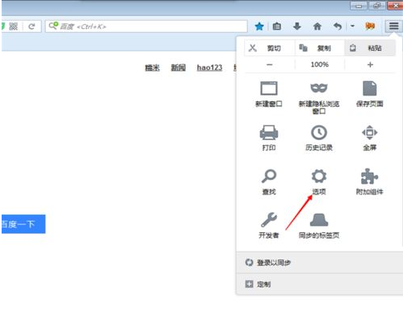Click 登录以同步 (sign in to sync)
The width and height of the screenshot is (403, 311).
[320, 263]
